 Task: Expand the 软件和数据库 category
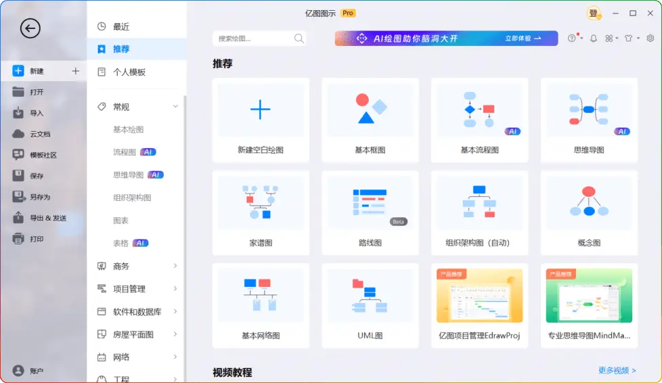[175, 312]
